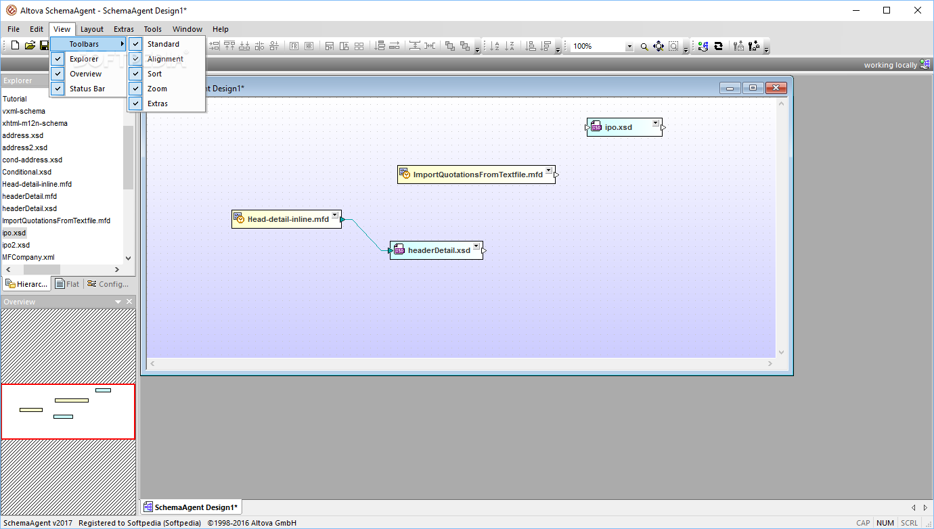Open Alignment toolbar options overflow arrow
The image size is (934, 529).
[x=477, y=50]
